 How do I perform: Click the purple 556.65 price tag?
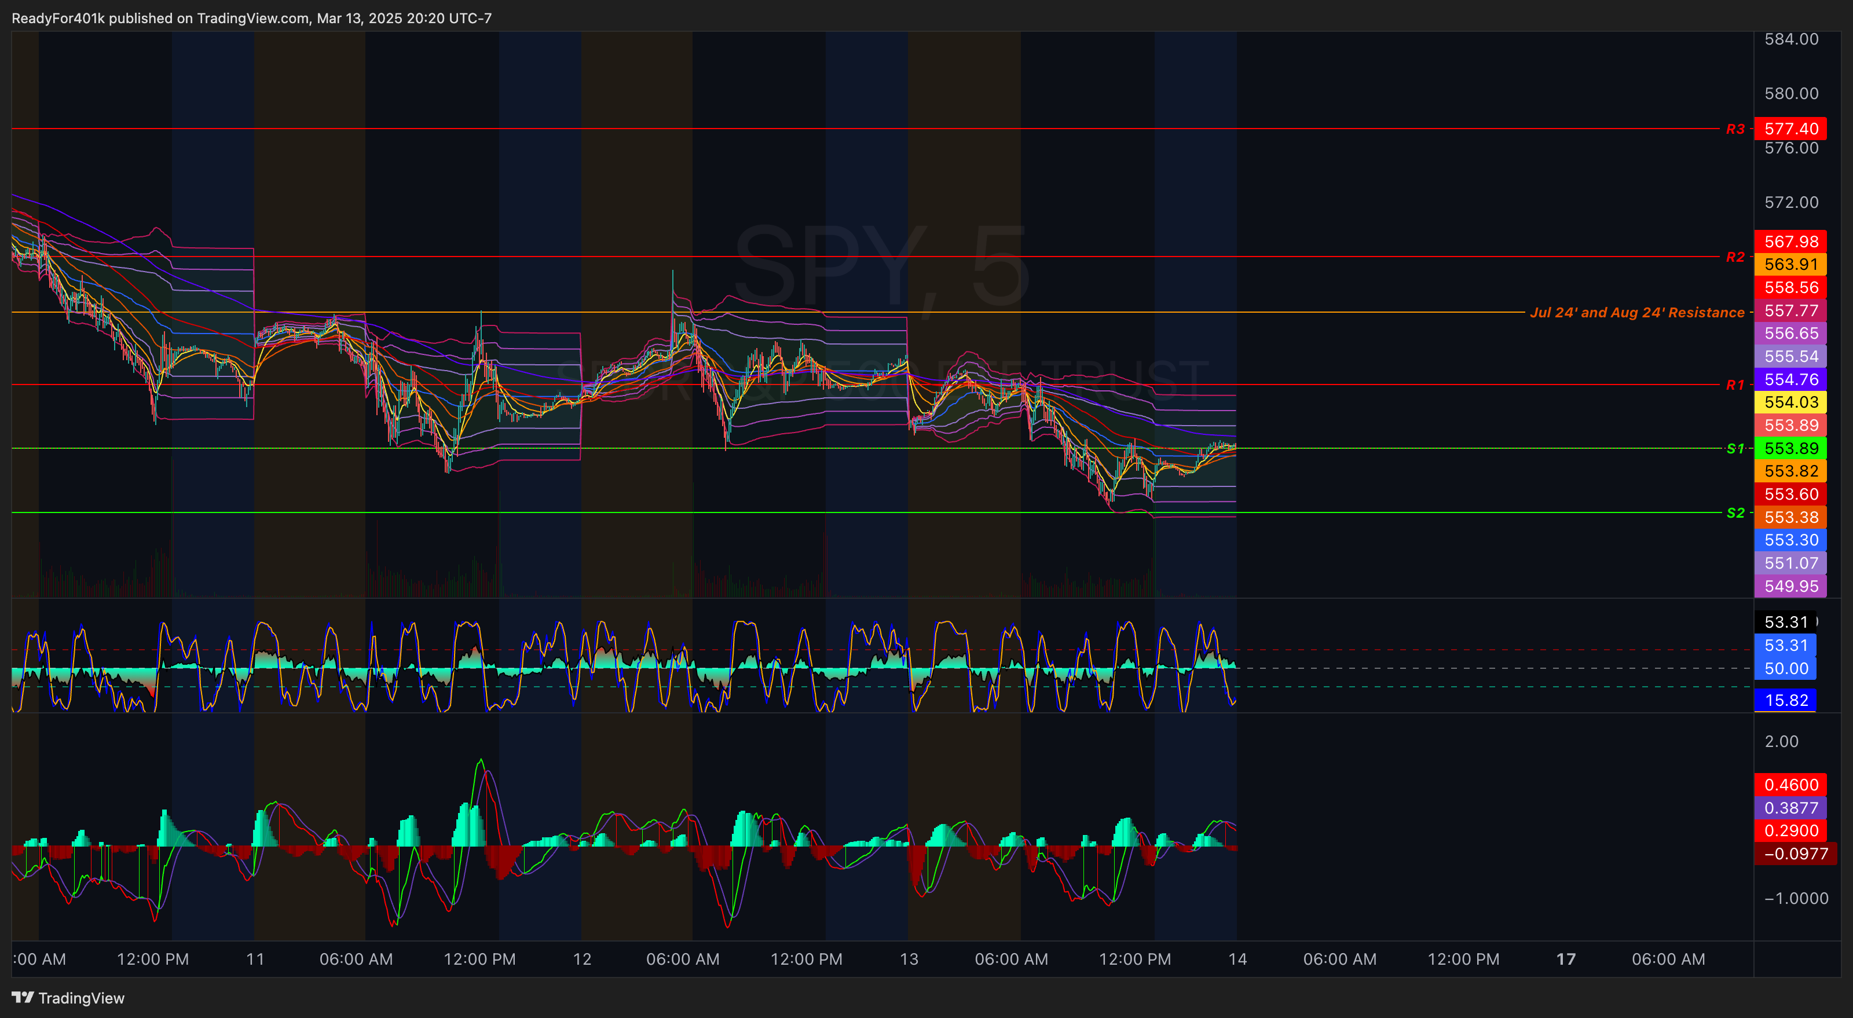pyautogui.click(x=1790, y=333)
